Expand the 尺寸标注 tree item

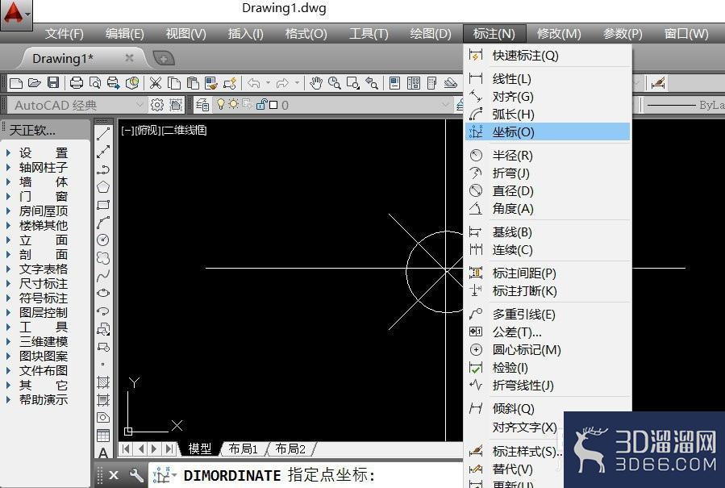click(8, 284)
